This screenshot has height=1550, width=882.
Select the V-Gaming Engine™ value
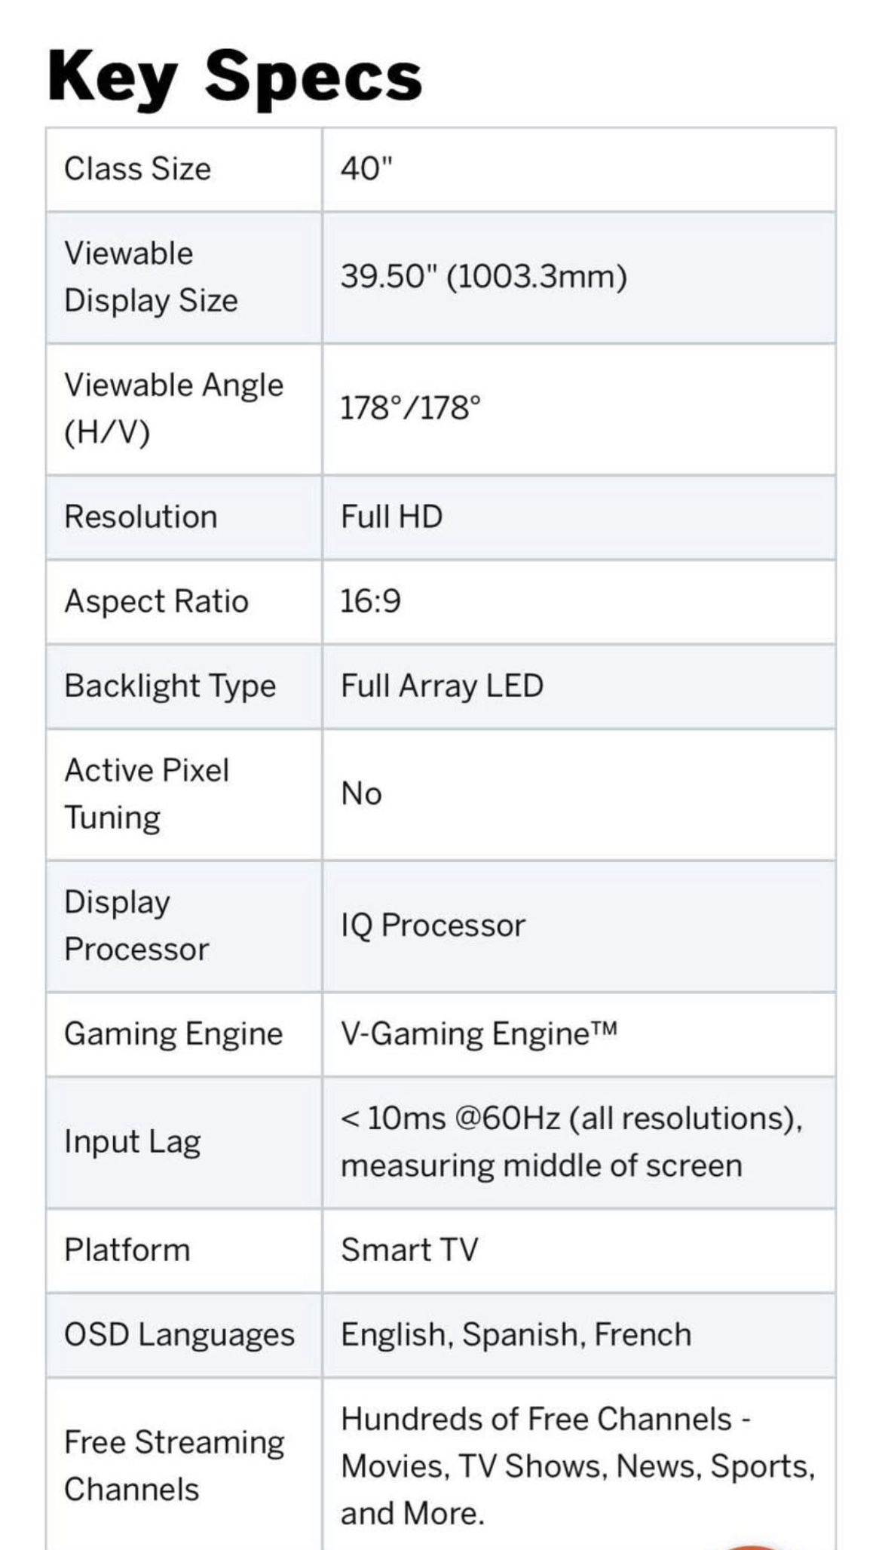pos(479,1033)
